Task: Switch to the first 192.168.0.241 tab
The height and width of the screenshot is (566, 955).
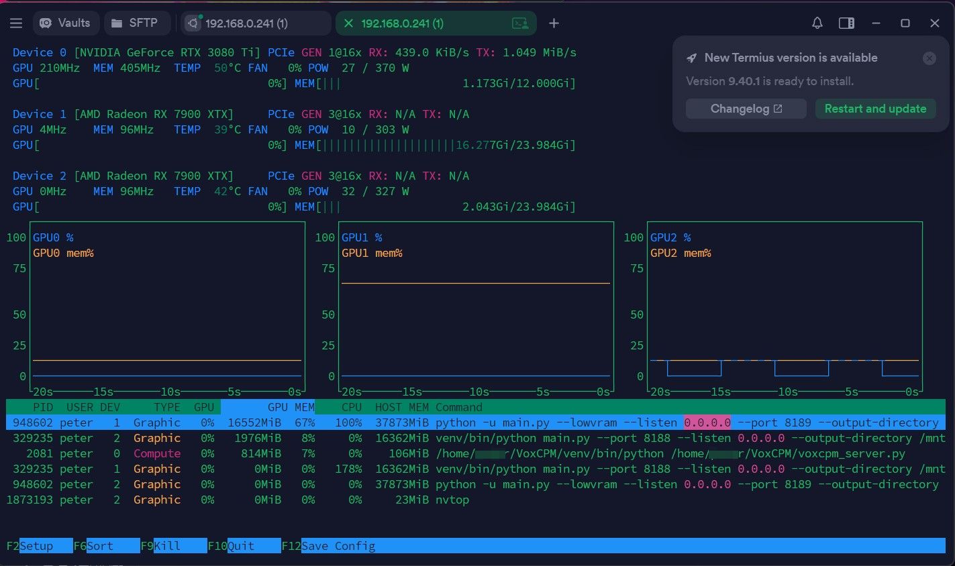Action: [256, 23]
